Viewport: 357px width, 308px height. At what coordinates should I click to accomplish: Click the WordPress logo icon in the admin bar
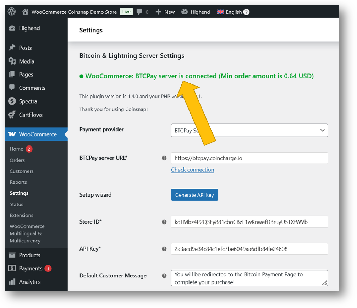pos(12,11)
